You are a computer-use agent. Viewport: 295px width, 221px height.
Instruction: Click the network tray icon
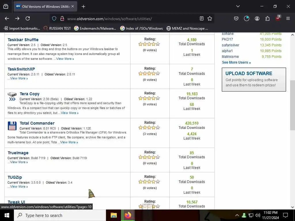251,215
